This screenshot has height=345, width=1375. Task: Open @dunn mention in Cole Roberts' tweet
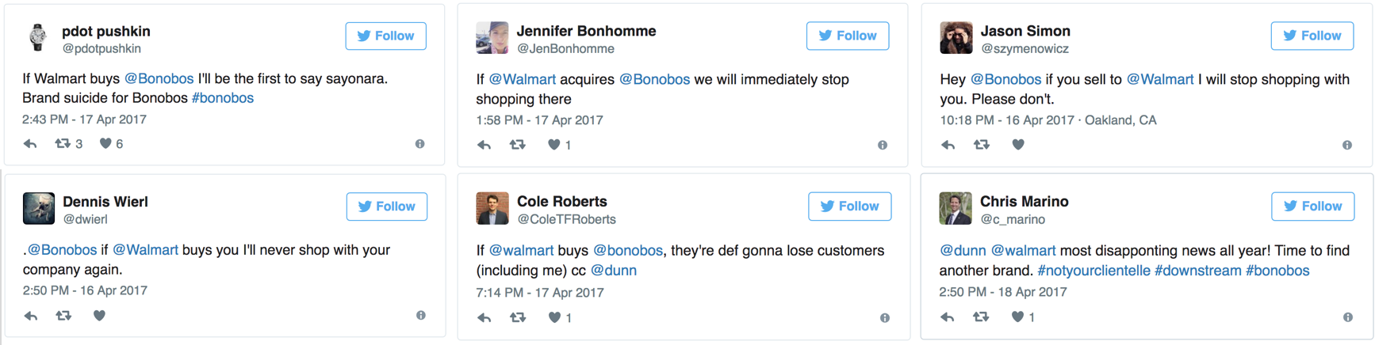pyautogui.click(x=613, y=271)
